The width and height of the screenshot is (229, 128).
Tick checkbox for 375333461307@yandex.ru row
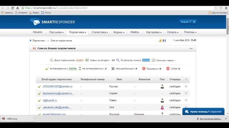pos(186,86)
